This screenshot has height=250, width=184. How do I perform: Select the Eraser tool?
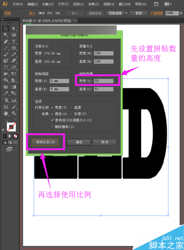click(14, 61)
